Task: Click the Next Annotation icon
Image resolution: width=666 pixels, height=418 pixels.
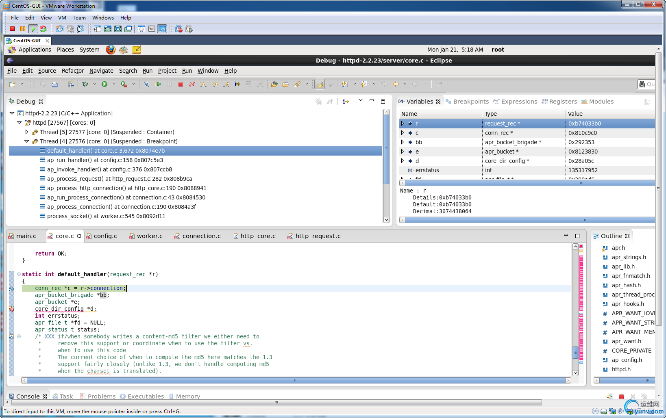Action: tap(344, 84)
